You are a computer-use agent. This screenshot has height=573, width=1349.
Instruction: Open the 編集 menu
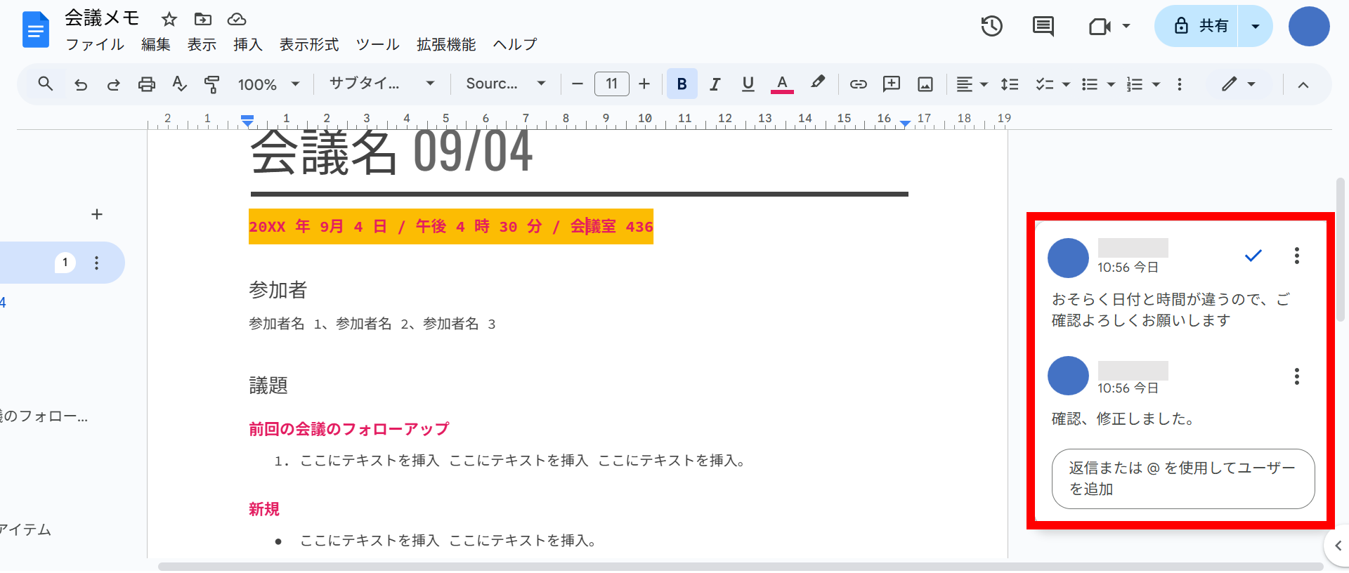click(x=155, y=44)
